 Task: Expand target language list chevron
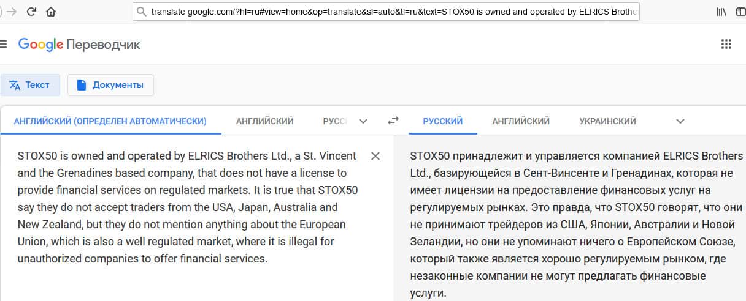click(680, 121)
